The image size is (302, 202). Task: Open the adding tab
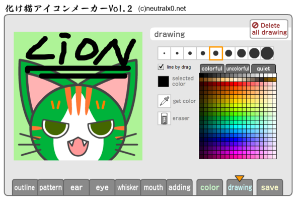coord(179,187)
